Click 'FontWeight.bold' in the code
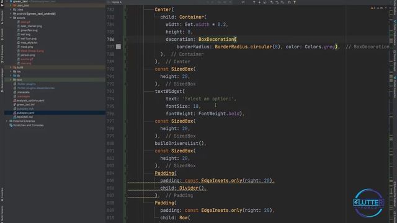 (x=219, y=114)
